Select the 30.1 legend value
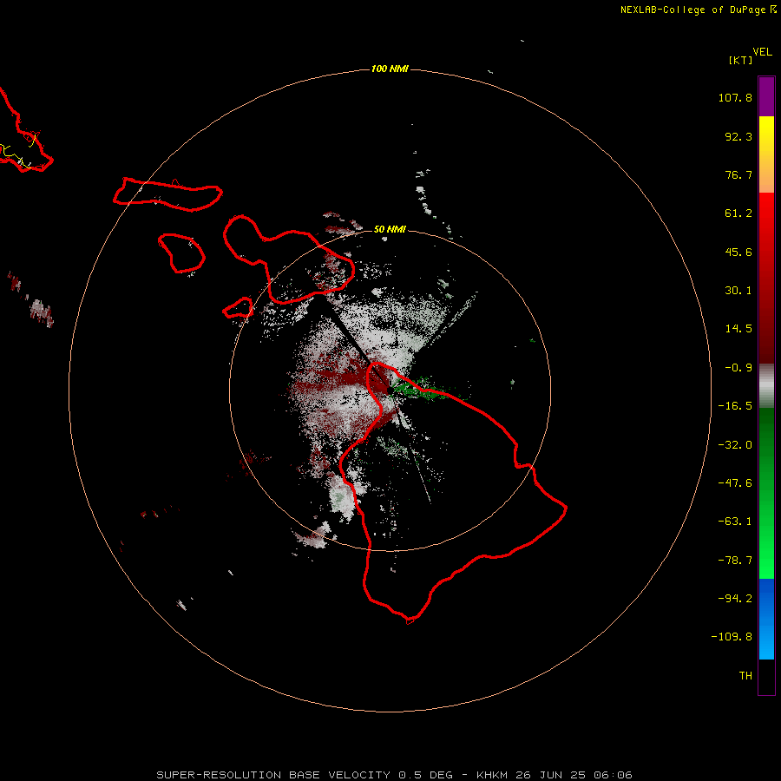Image resolution: width=781 pixels, height=781 pixels. pyautogui.click(x=738, y=291)
